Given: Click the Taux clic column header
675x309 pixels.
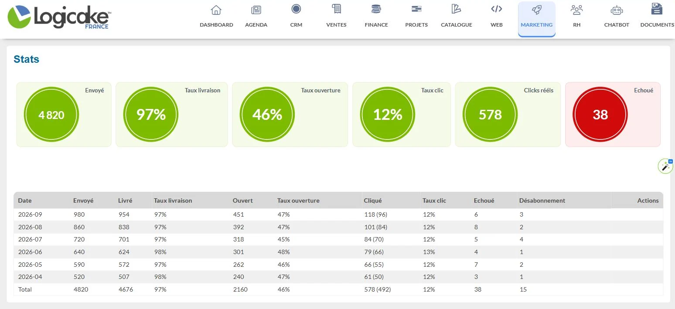Looking at the screenshot, I should 434,200.
